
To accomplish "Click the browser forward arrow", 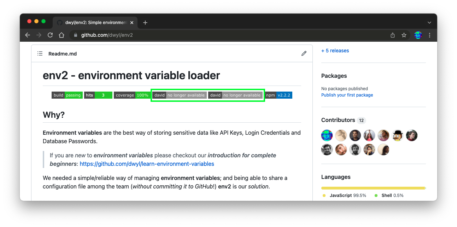I will [39, 35].
